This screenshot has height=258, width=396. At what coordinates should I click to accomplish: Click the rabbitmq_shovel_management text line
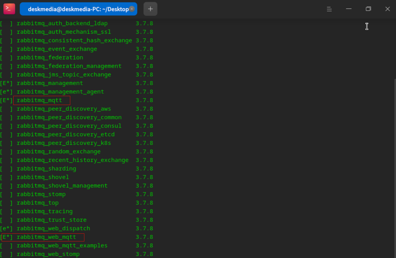[x=62, y=186]
